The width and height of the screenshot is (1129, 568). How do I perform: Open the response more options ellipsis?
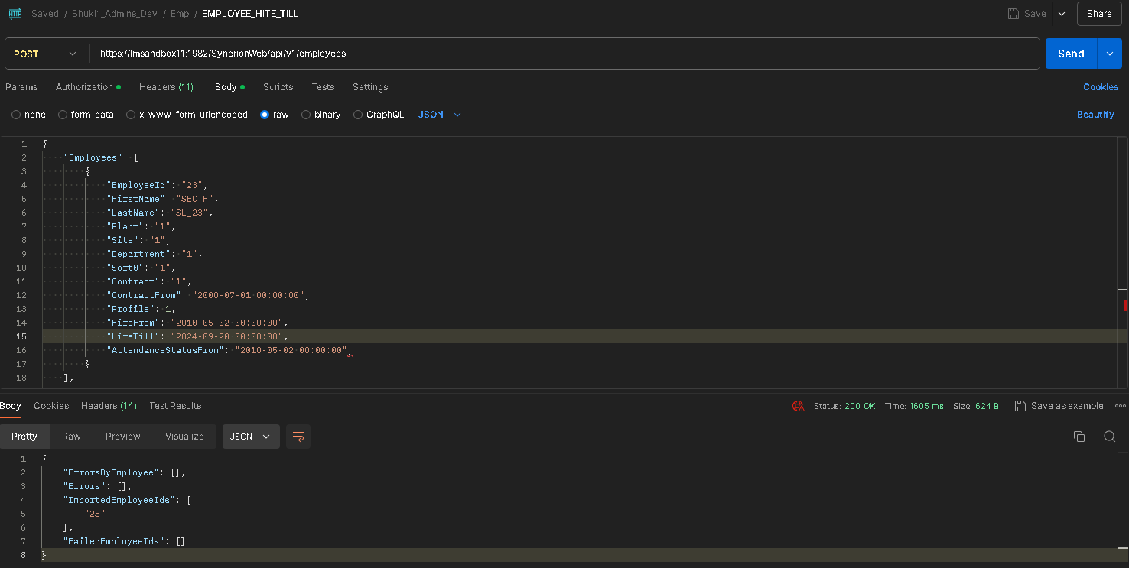[x=1121, y=406]
